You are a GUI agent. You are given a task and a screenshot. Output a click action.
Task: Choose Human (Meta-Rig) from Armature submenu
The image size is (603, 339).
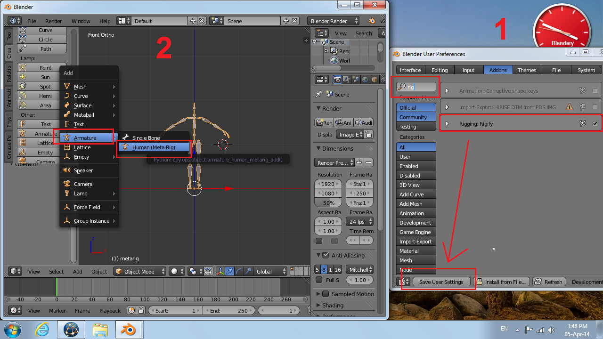point(154,147)
